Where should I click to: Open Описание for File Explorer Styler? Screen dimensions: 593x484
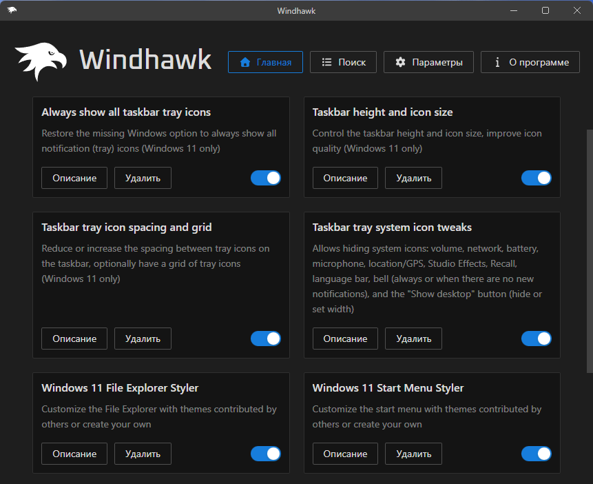(x=74, y=454)
